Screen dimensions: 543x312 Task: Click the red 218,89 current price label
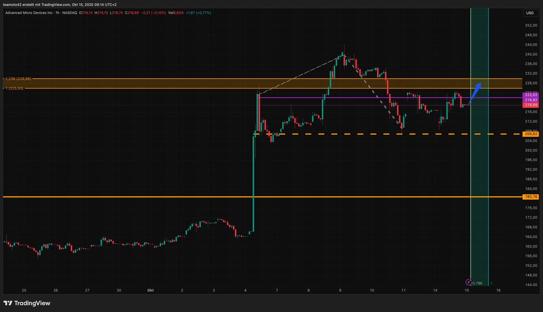pyautogui.click(x=531, y=105)
